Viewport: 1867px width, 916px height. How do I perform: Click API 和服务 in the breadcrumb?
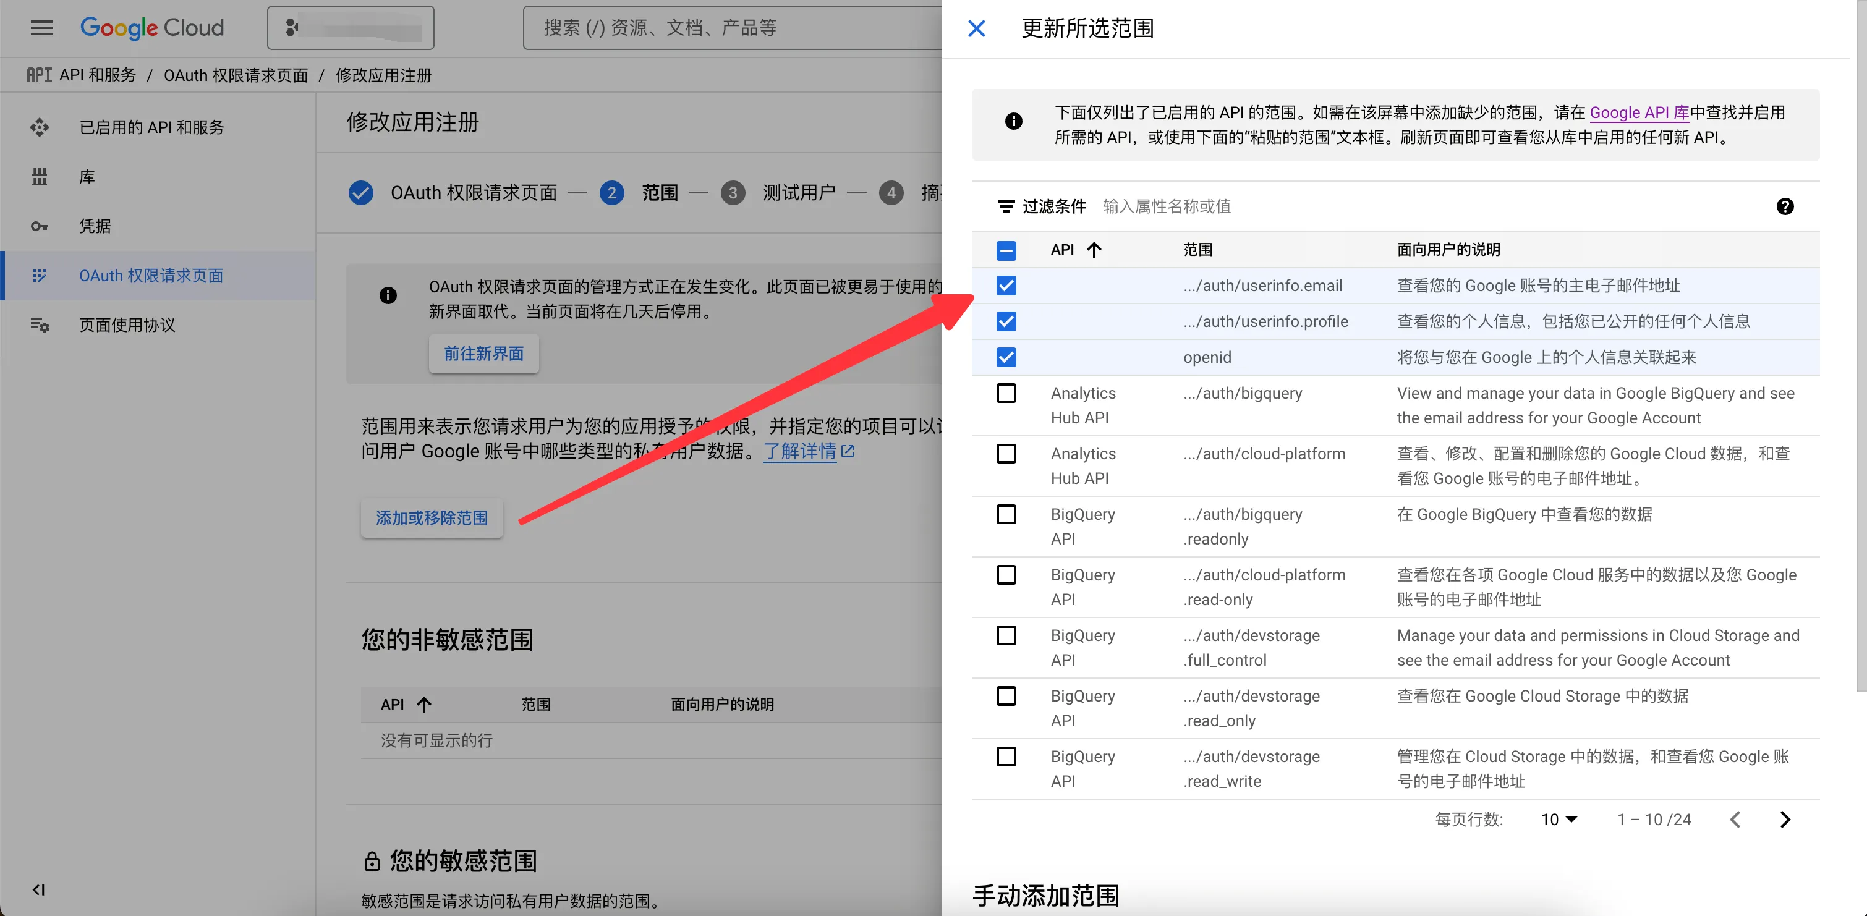coord(98,75)
